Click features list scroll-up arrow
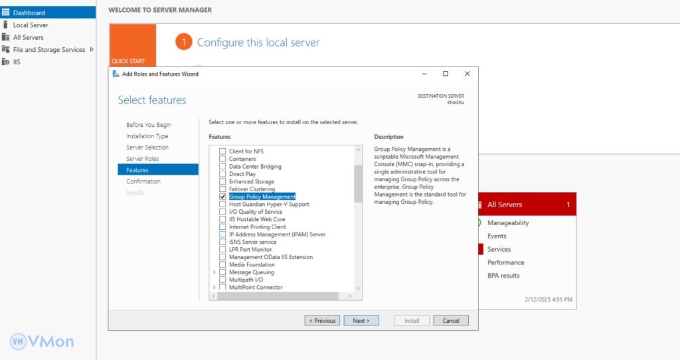This screenshot has height=360, width=680. click(x=358, y=149)
